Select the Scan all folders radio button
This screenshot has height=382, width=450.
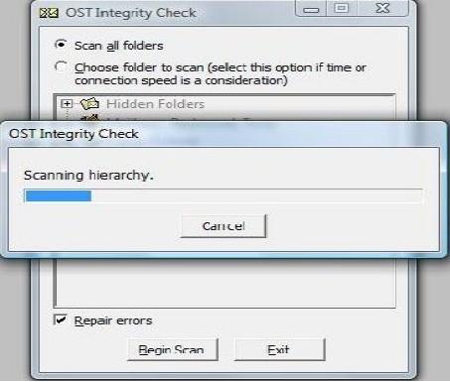click(61, 45)
